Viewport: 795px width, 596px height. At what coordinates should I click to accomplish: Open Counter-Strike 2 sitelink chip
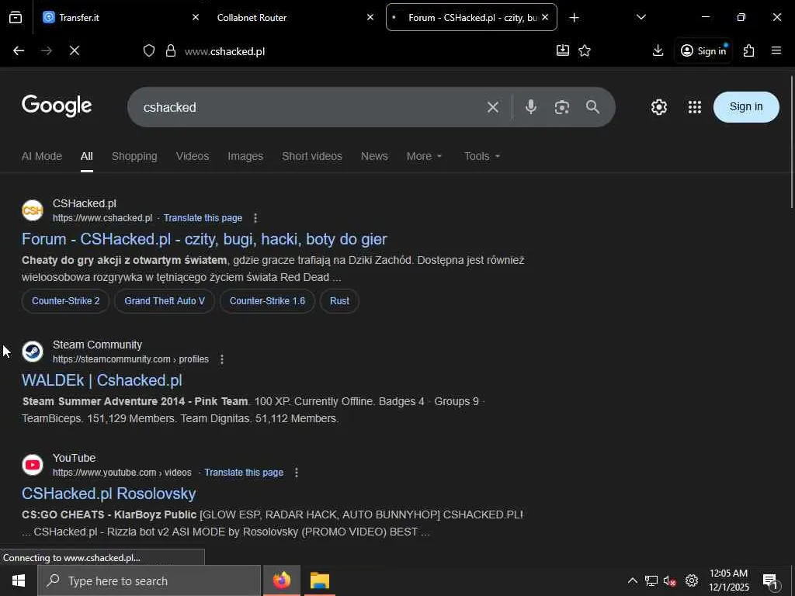pos(66,301)
